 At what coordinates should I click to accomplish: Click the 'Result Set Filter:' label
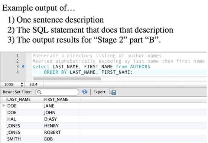click(x=17, y=92)
